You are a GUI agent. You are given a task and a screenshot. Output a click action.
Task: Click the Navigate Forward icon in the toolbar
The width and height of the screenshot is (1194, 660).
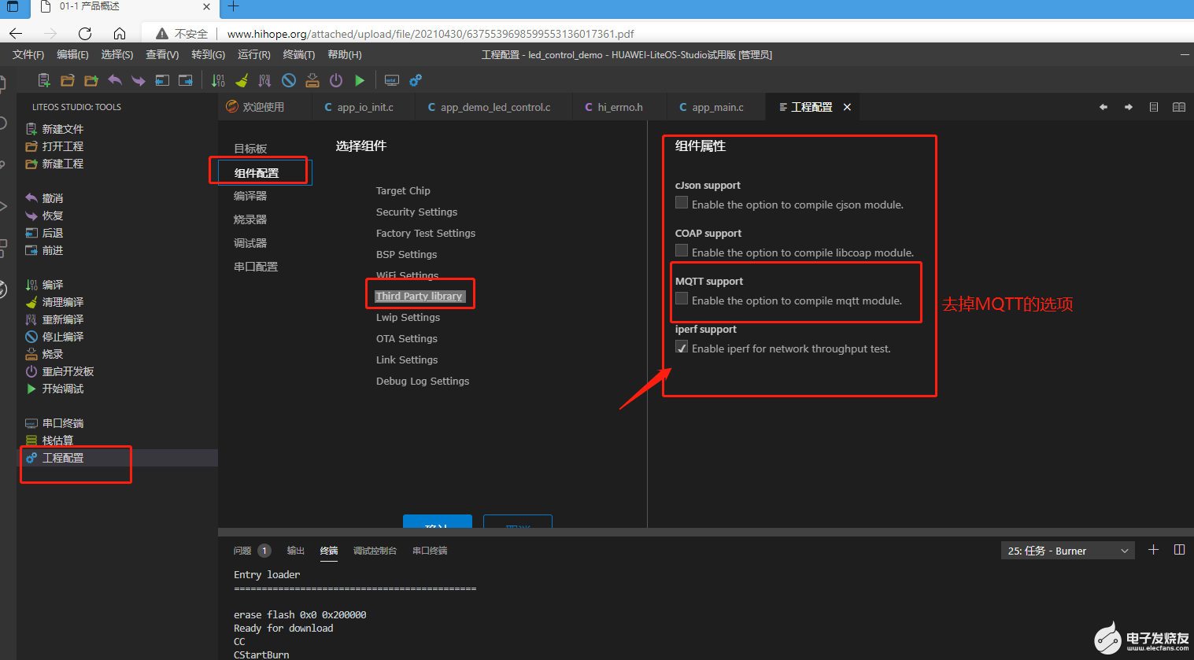coord(186,80)
